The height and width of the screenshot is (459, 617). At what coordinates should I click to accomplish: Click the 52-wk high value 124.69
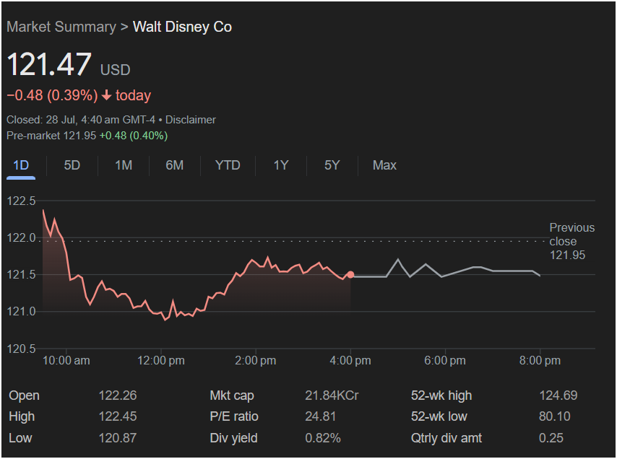coord(558,395)
